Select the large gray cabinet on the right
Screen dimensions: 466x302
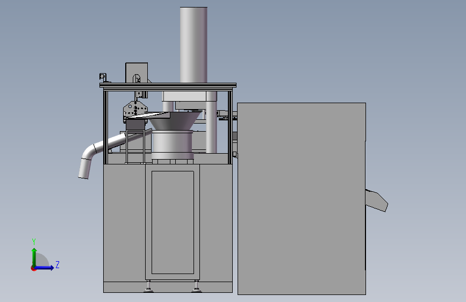tap(302, 199)
